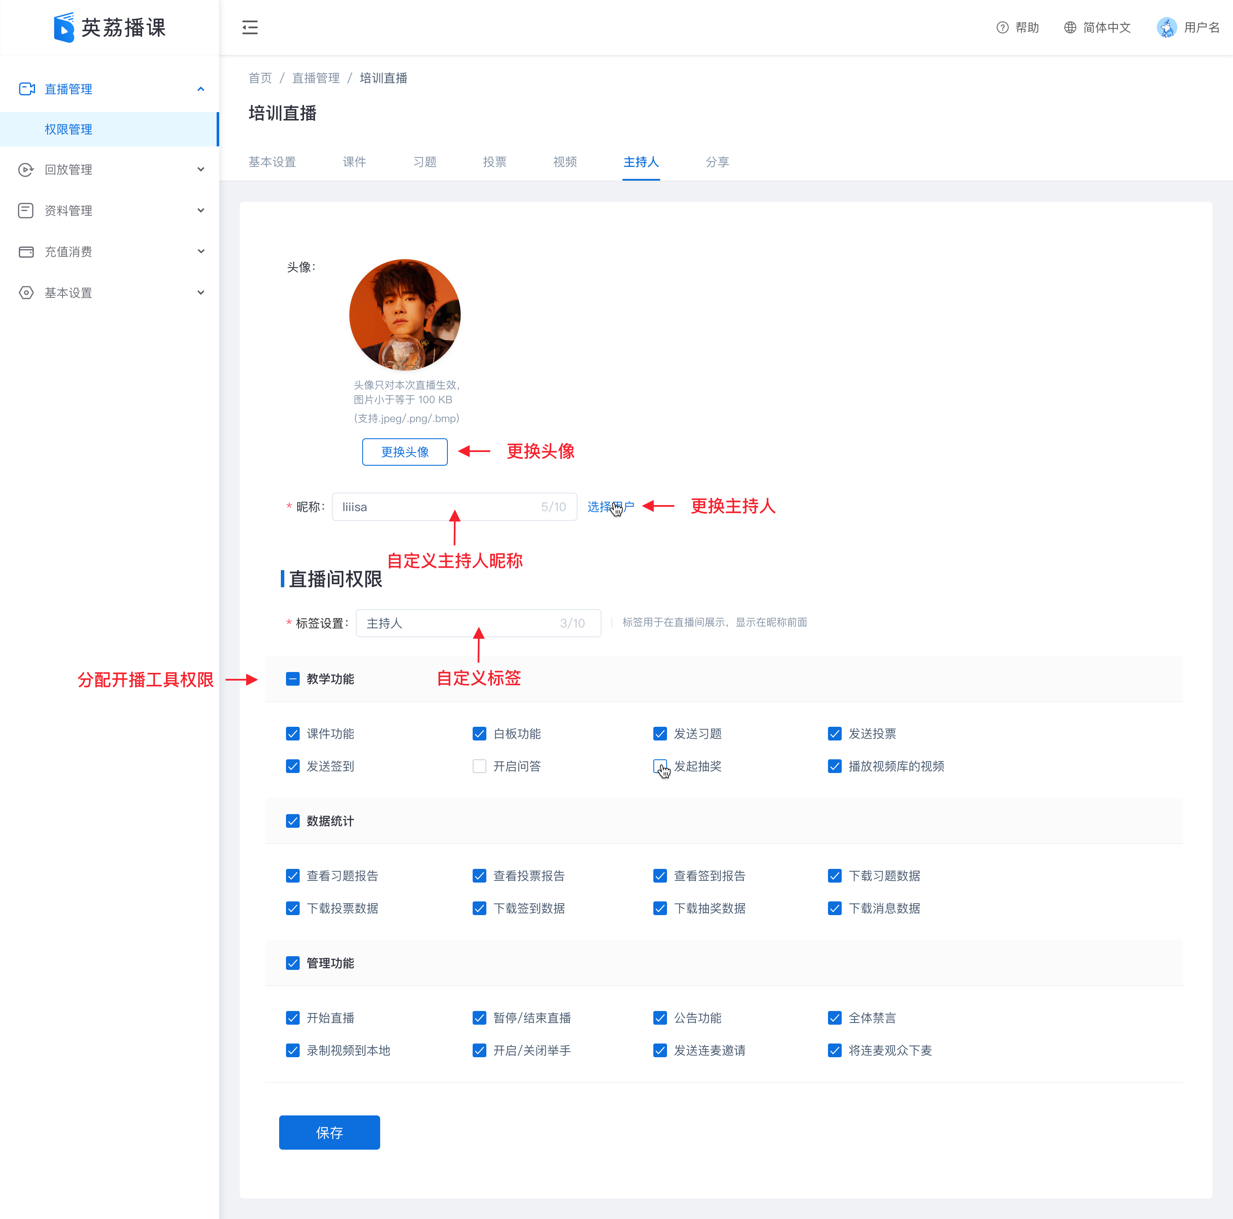The height and width of the screenshot is (1219, 1233).
Task: Expand the 回放管理 menu chevron
Action: coord(201,169)
